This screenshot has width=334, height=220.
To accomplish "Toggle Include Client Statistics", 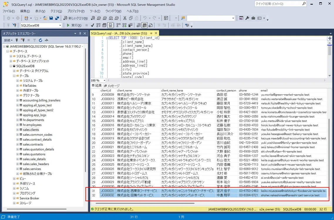I will click(130, 25).
